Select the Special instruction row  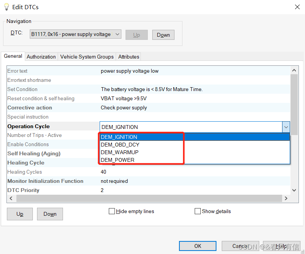pyautogui.click(x=148, y=117)
